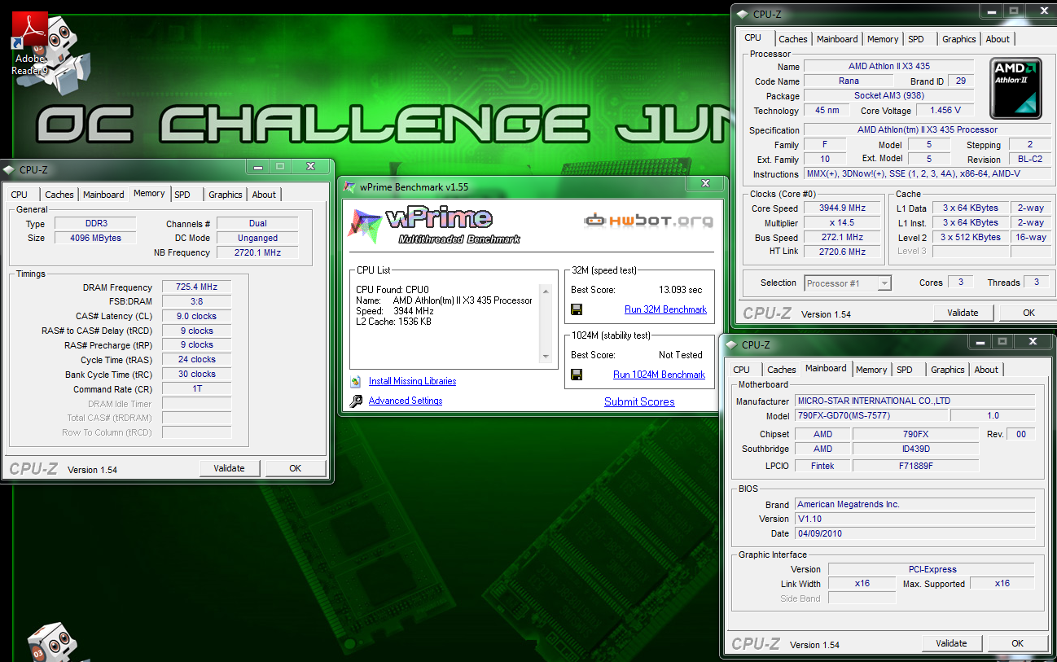The image size is (1057, 662).
Task: Open Caches tab in Memory CPU-Z window
Action: [x=59, y=195]
